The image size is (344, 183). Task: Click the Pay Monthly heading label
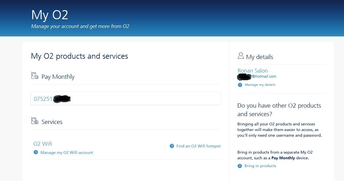[x=58, y=77]
